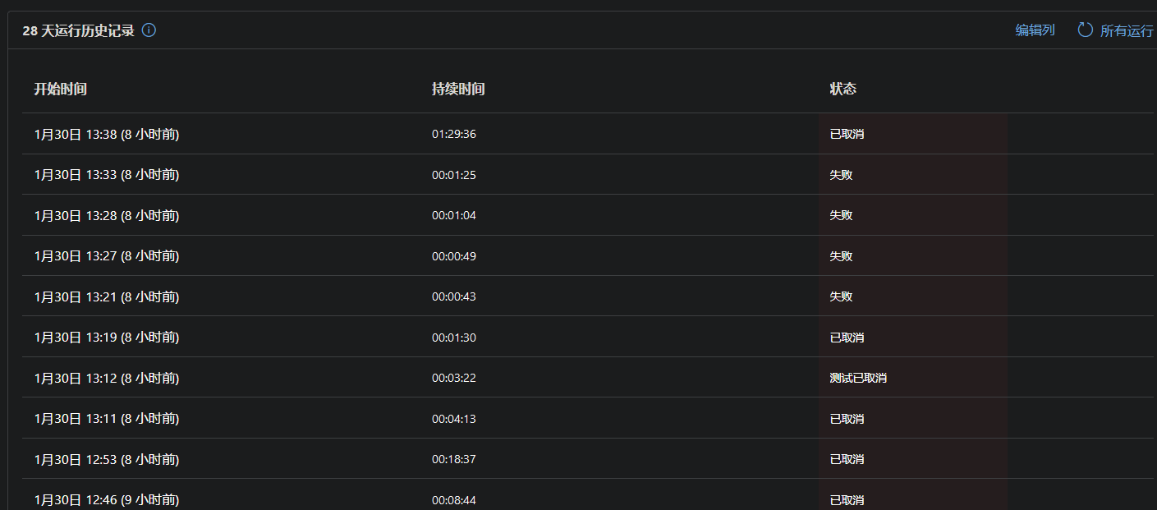Open the run started at 12:53

click(x=107, y=459)
